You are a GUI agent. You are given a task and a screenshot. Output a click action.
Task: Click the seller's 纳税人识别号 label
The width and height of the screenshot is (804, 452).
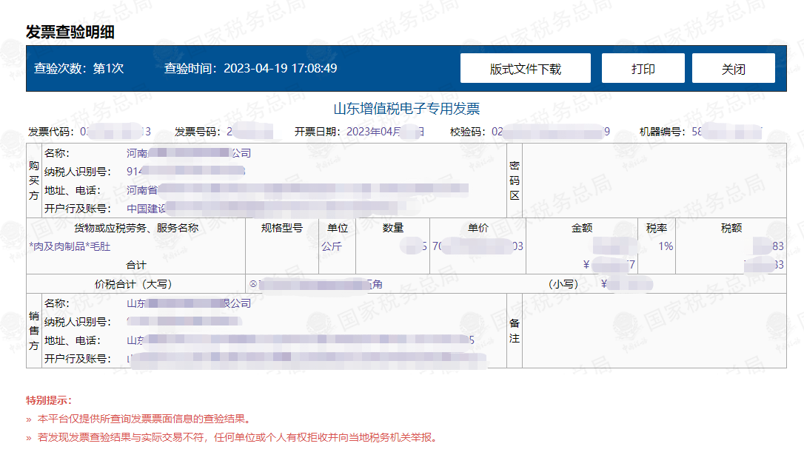[x=78, y=322]
